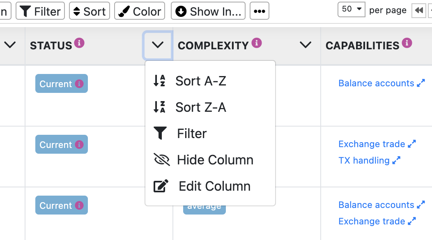Open the 50 per page dropdown
The height and width of the screenshot is (240, 432).
(x=351, y=9)
